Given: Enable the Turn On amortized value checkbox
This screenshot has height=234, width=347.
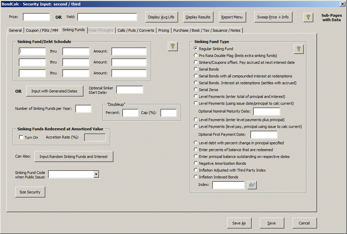Looking at the screenshot, I should (x=21, y=137).
